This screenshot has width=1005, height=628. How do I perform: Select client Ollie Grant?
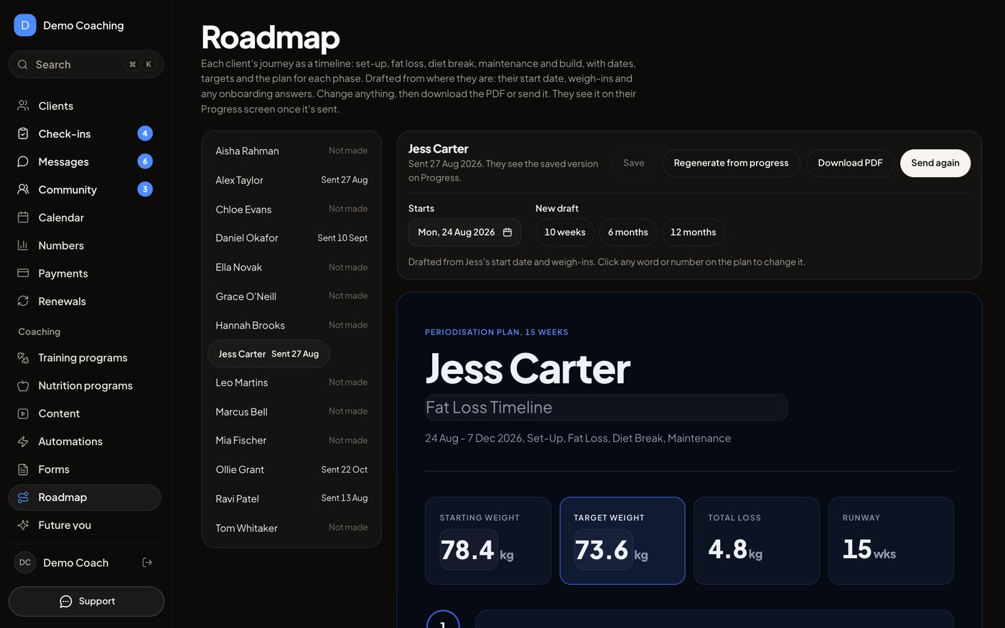pyautogui.click(x=291, y=469)
